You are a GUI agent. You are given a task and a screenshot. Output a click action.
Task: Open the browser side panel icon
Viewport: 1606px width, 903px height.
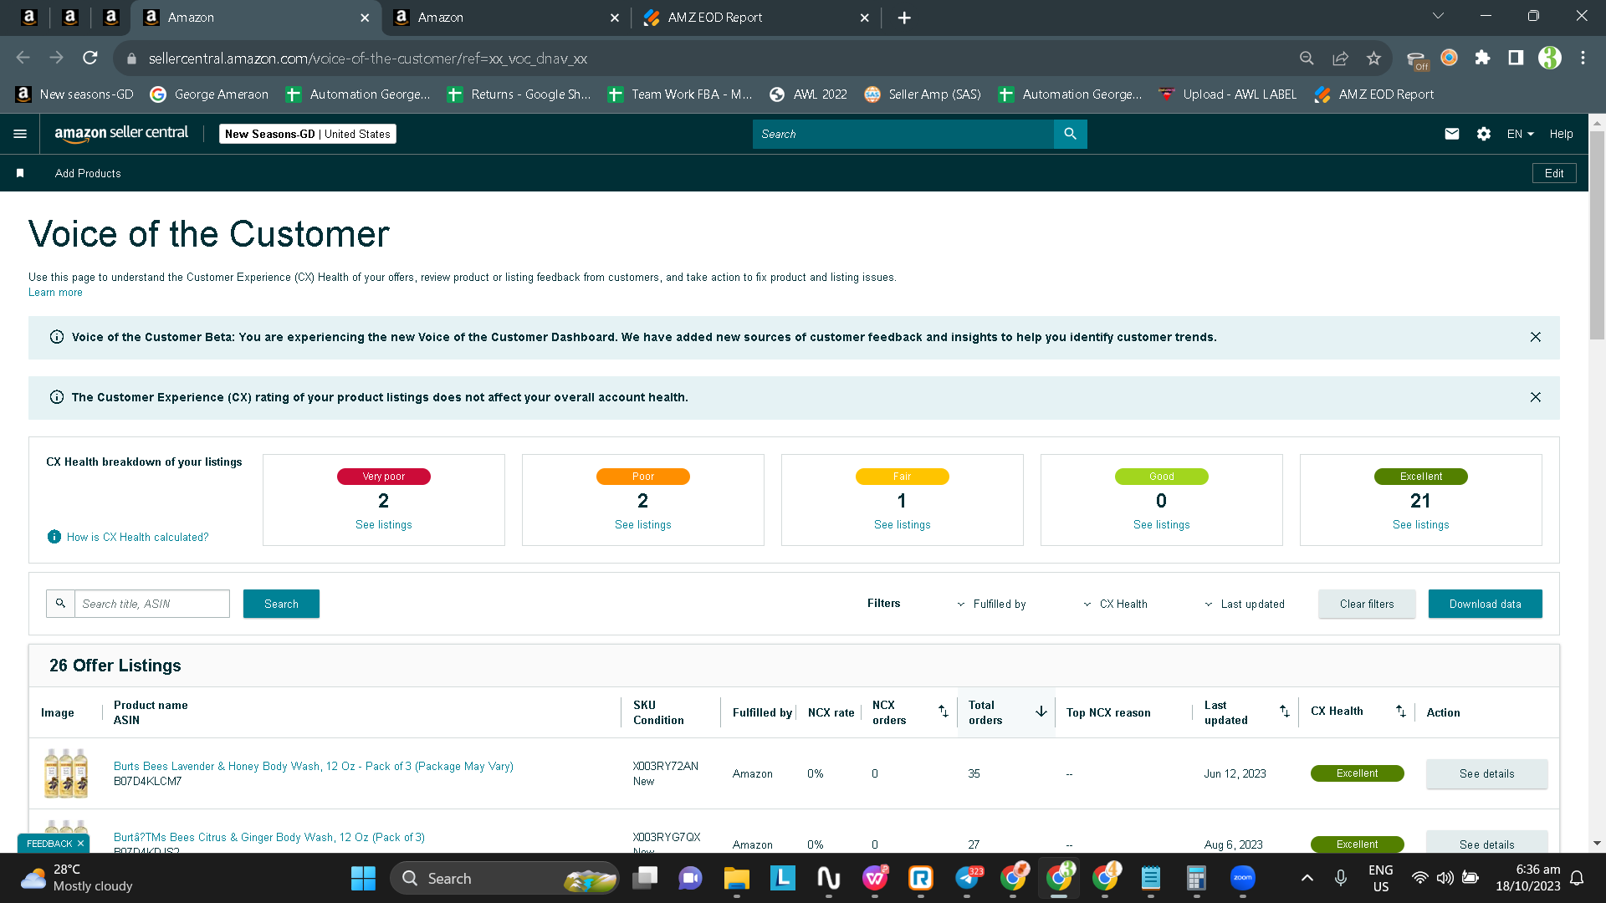point(1516,58)
